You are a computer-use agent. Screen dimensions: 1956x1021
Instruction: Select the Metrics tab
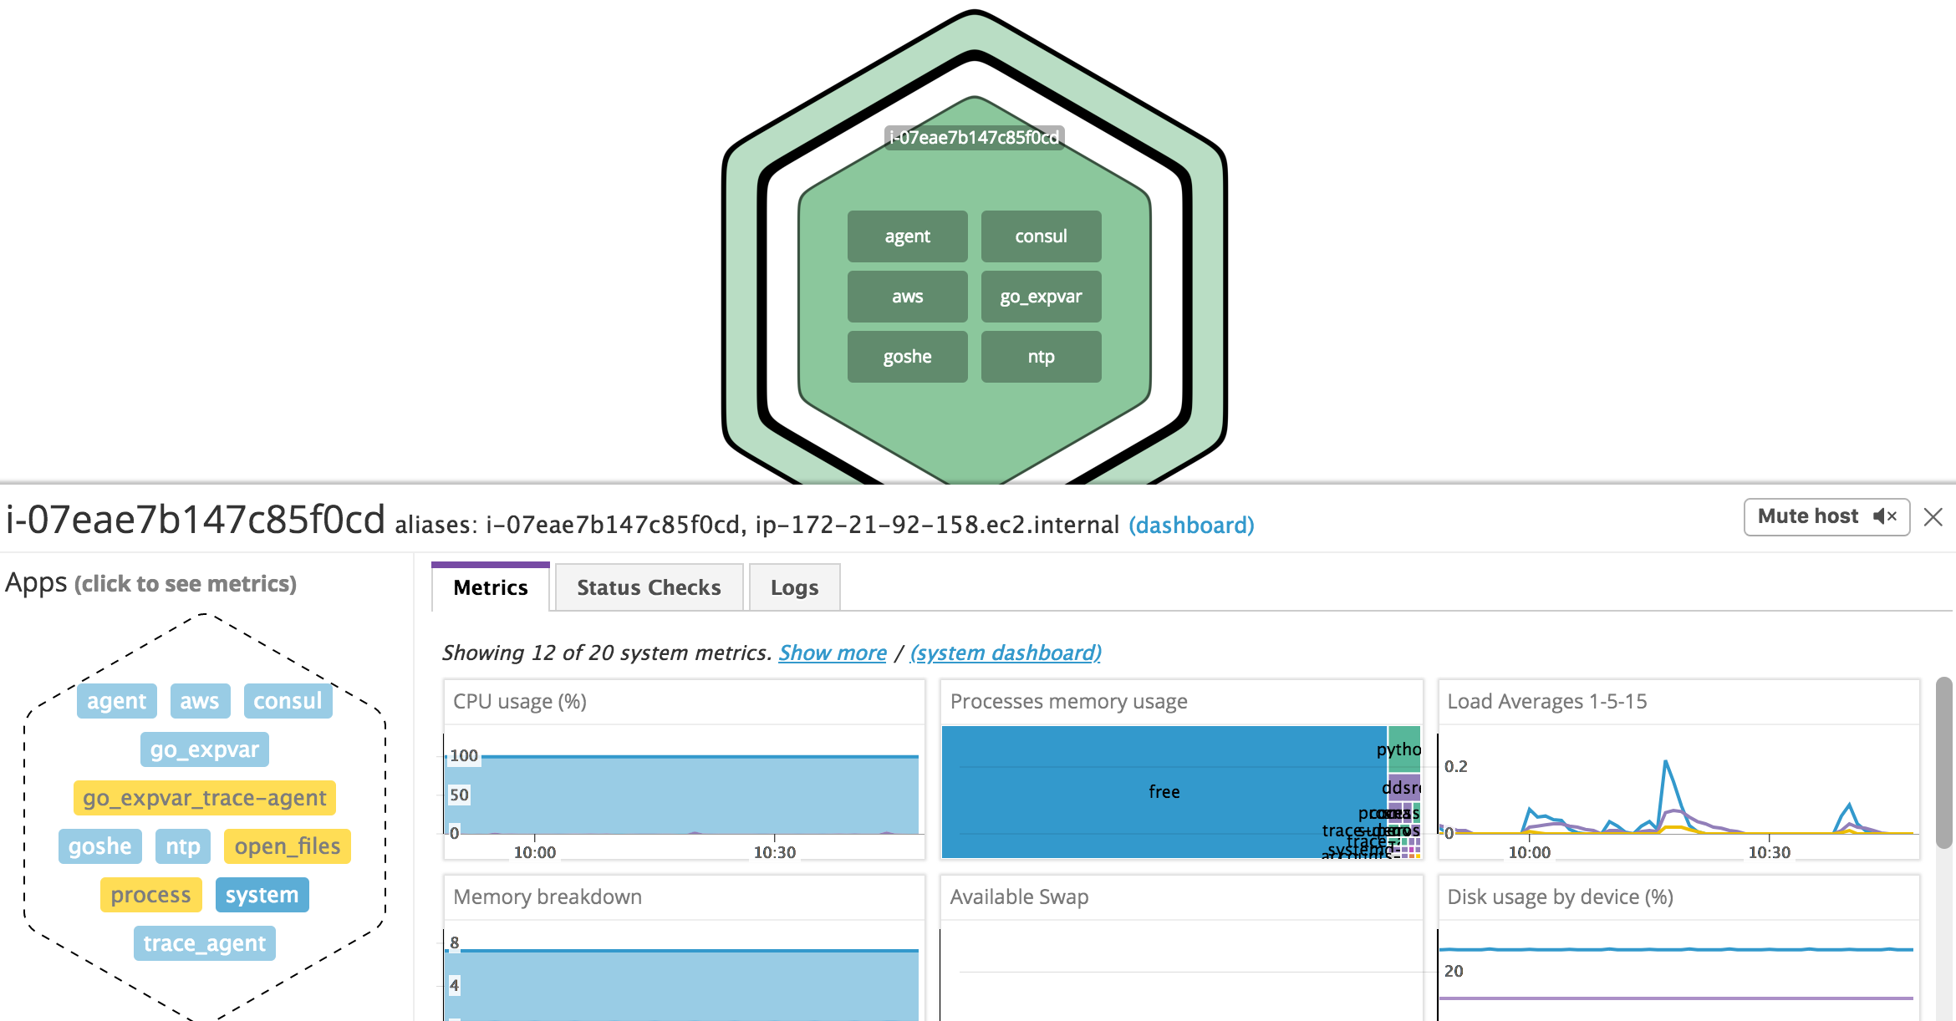coord(491,587)
